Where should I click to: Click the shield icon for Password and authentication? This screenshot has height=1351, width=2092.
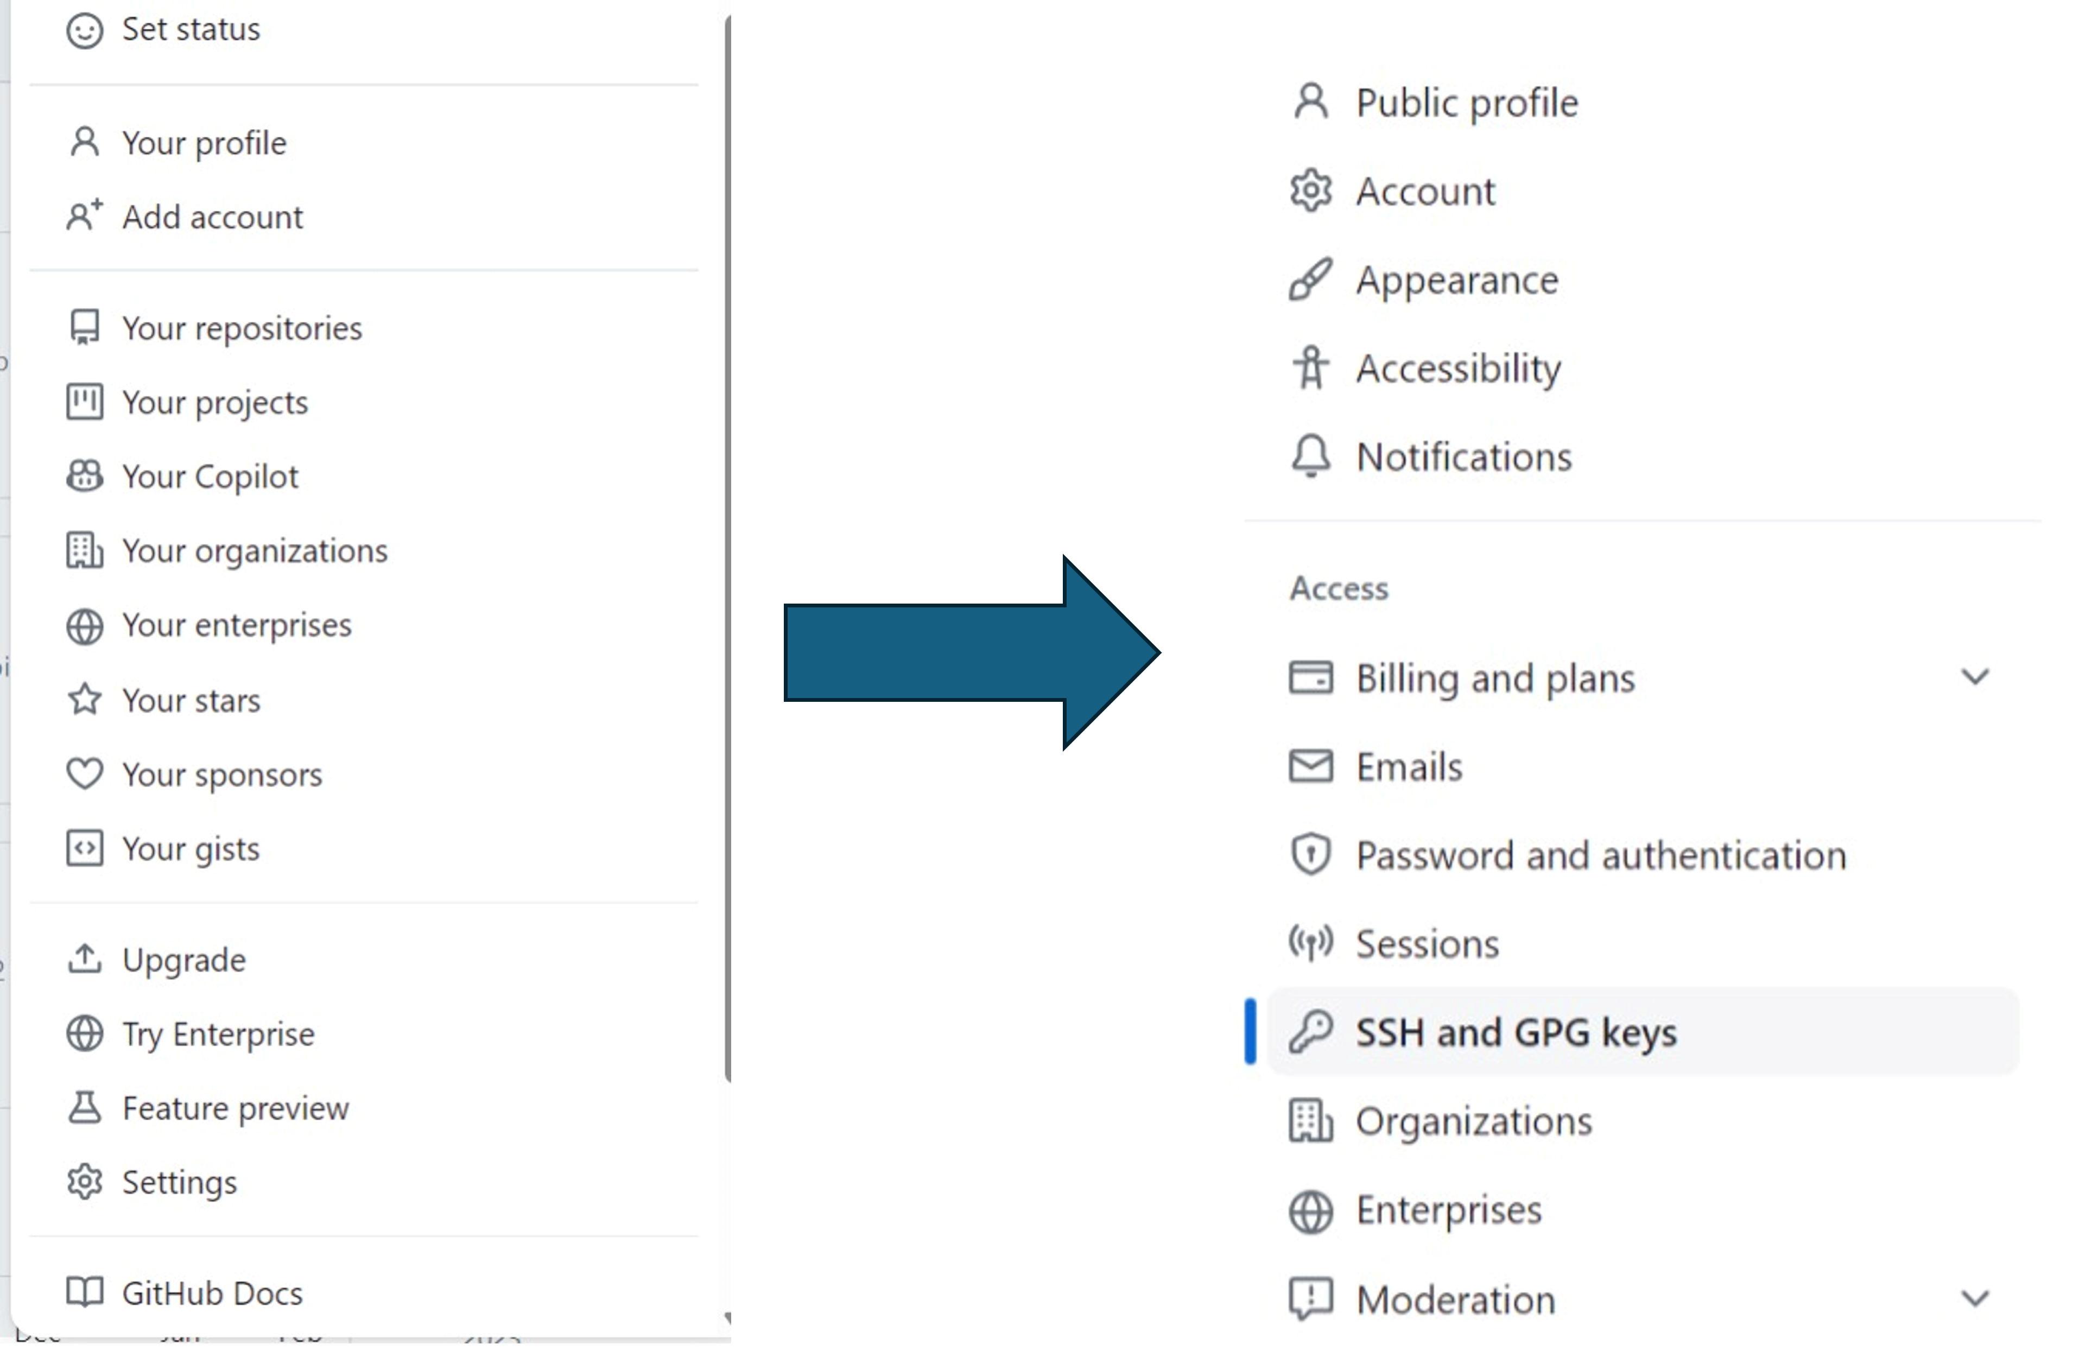tap(1310, 854)
